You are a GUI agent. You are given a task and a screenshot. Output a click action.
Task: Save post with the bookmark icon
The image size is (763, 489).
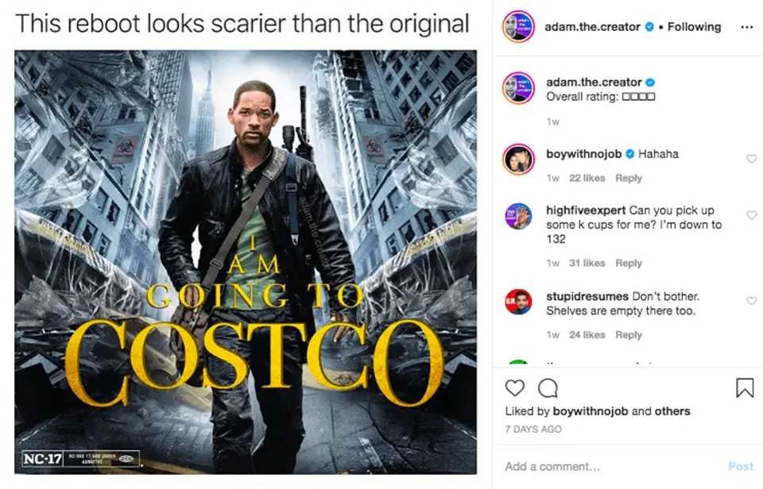click(745, 388)
